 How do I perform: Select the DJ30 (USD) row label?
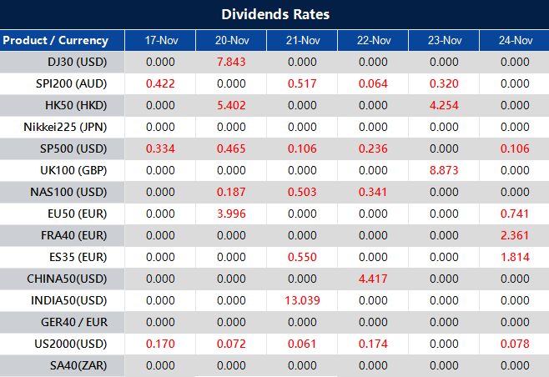[x=78, y=62]
